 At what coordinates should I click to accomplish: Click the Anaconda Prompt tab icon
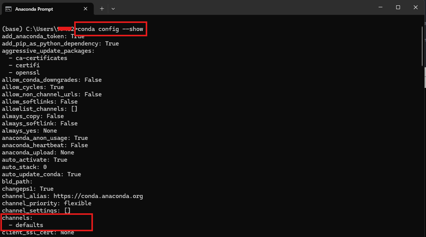(8, 9)
